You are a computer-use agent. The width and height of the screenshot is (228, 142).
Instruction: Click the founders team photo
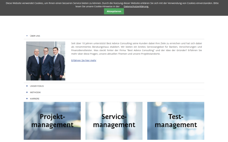pyautogui.click(x=46, y=61)
